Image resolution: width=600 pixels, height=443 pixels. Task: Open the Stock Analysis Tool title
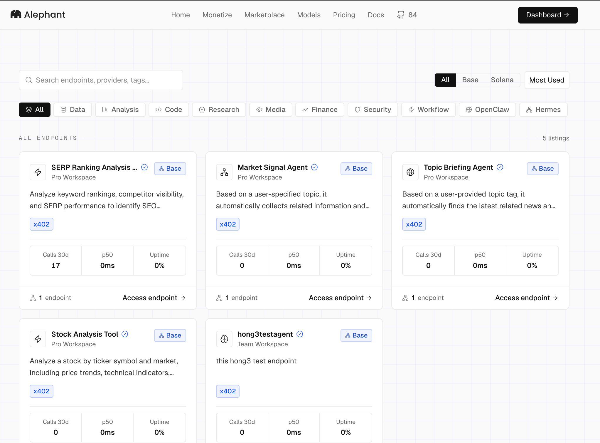pyautogui.click(x=85, y=334)
